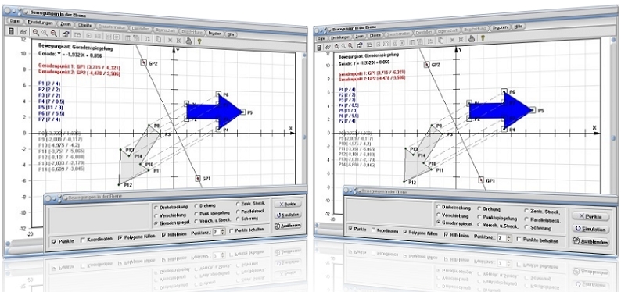Click the printer icon in the right window toolbar
This screenshot has height=292, width=621.
tap(472, 39)
